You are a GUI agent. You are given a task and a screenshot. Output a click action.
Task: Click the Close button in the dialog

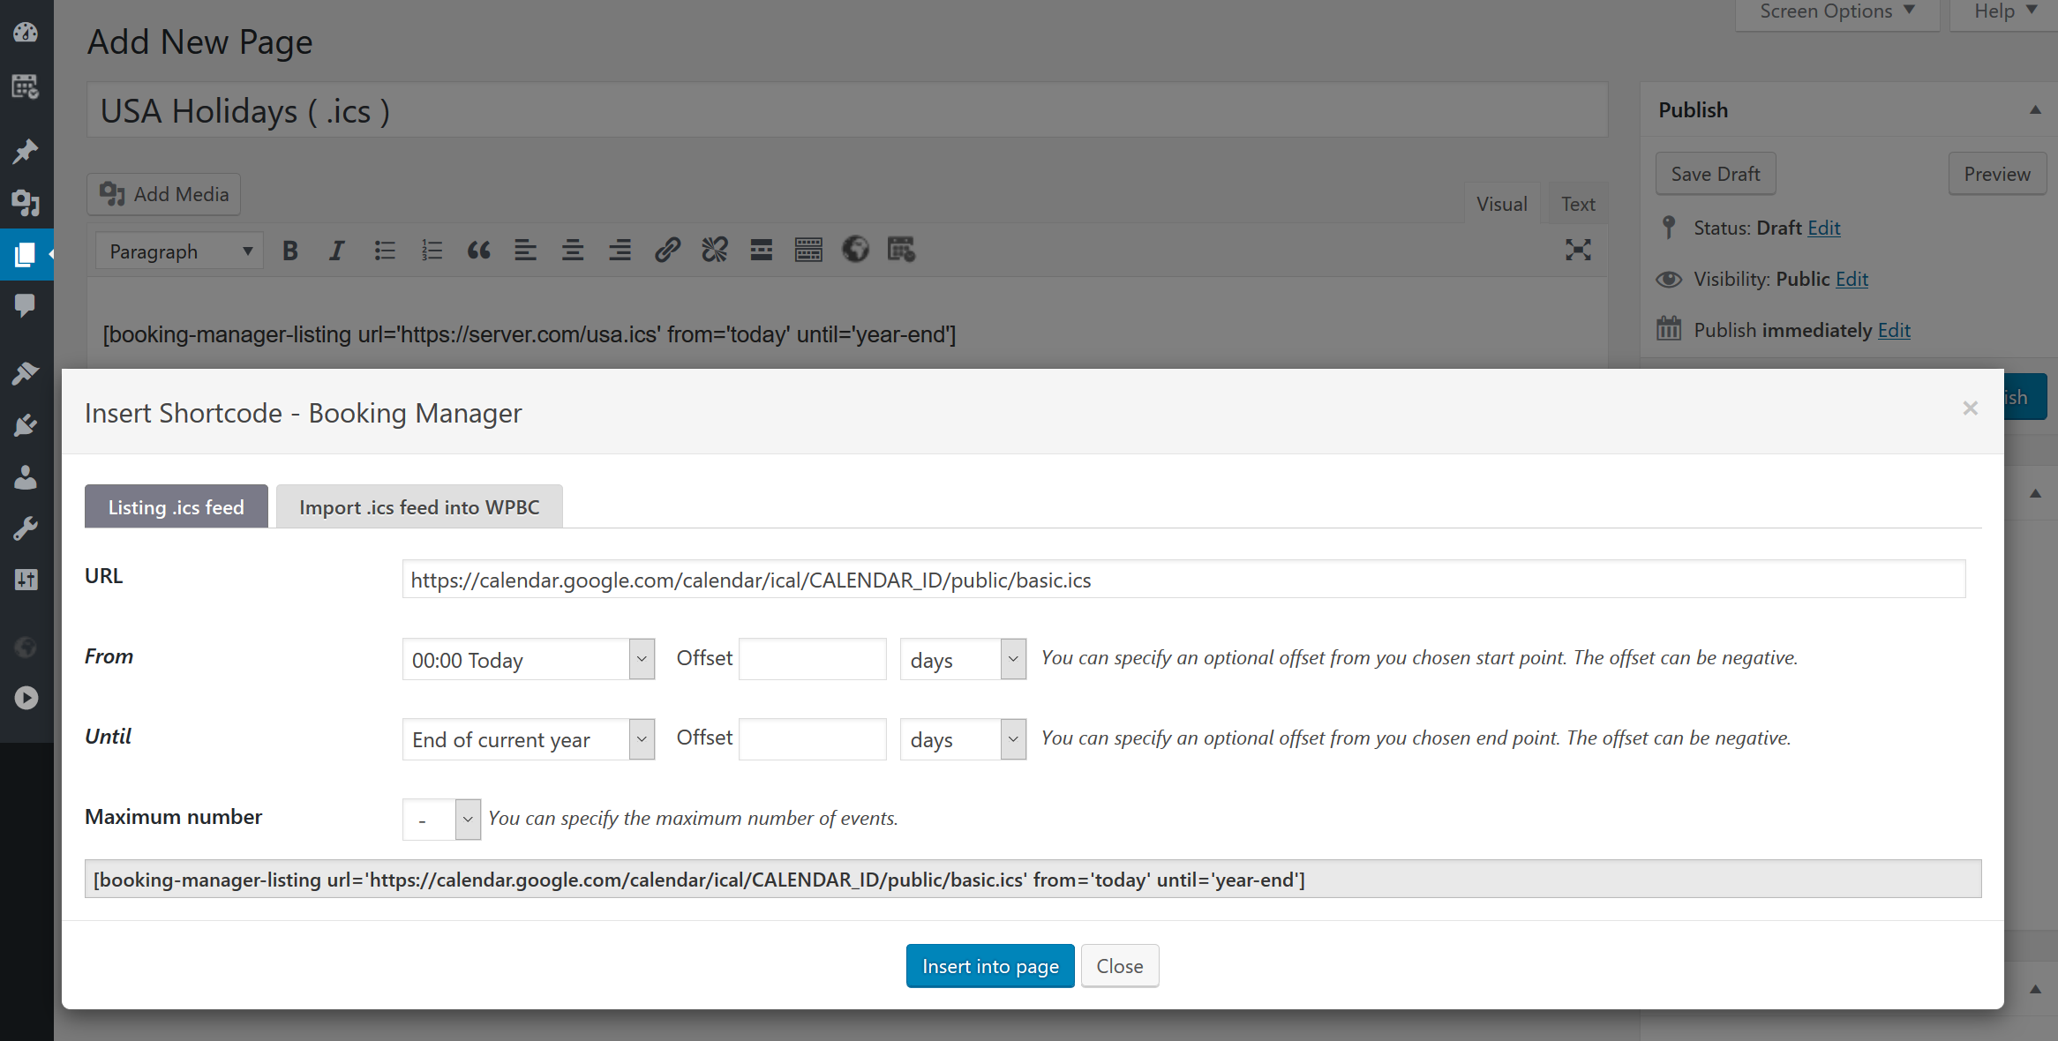(x=1120, y=966)
